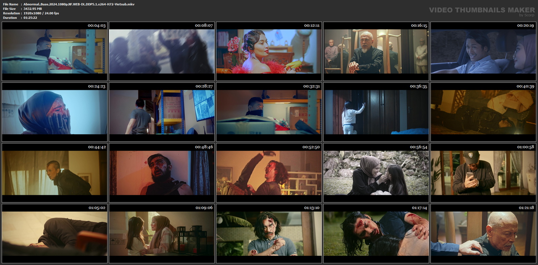Open the thumbnail at 00:04:03 of masked man
538x265 pixels.
[55, 51]
